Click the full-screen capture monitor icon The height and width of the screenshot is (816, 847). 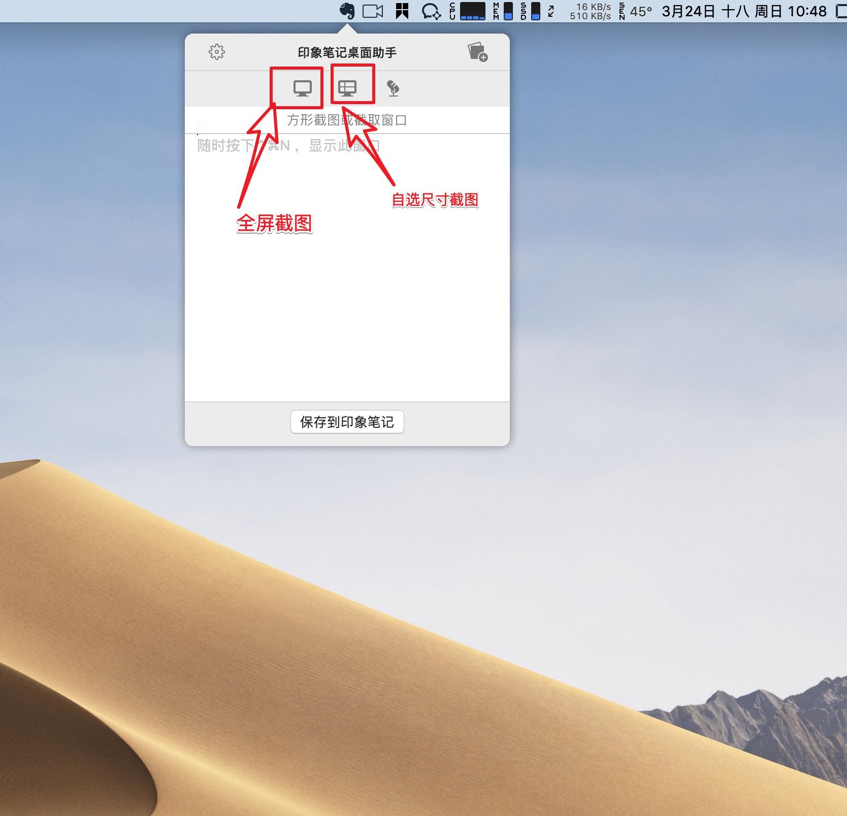tap(303, 88)
